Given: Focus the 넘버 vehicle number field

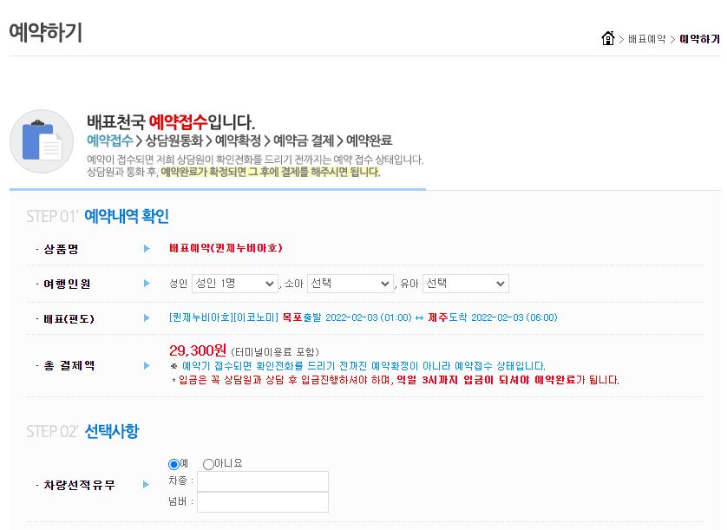Looking at the screenshot, I should pos(263,502).
